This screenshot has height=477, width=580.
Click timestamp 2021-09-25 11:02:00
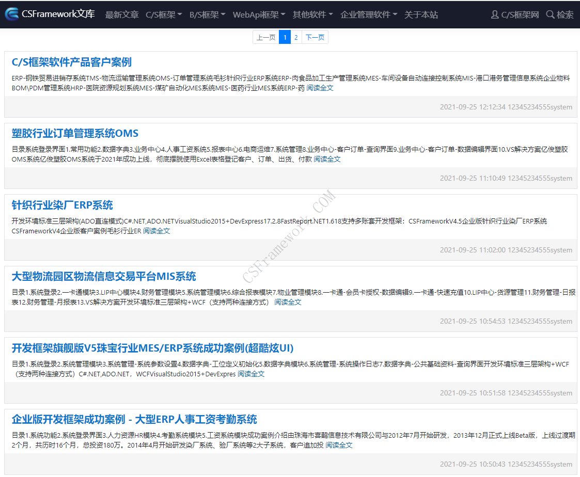[x=473, y=250]
